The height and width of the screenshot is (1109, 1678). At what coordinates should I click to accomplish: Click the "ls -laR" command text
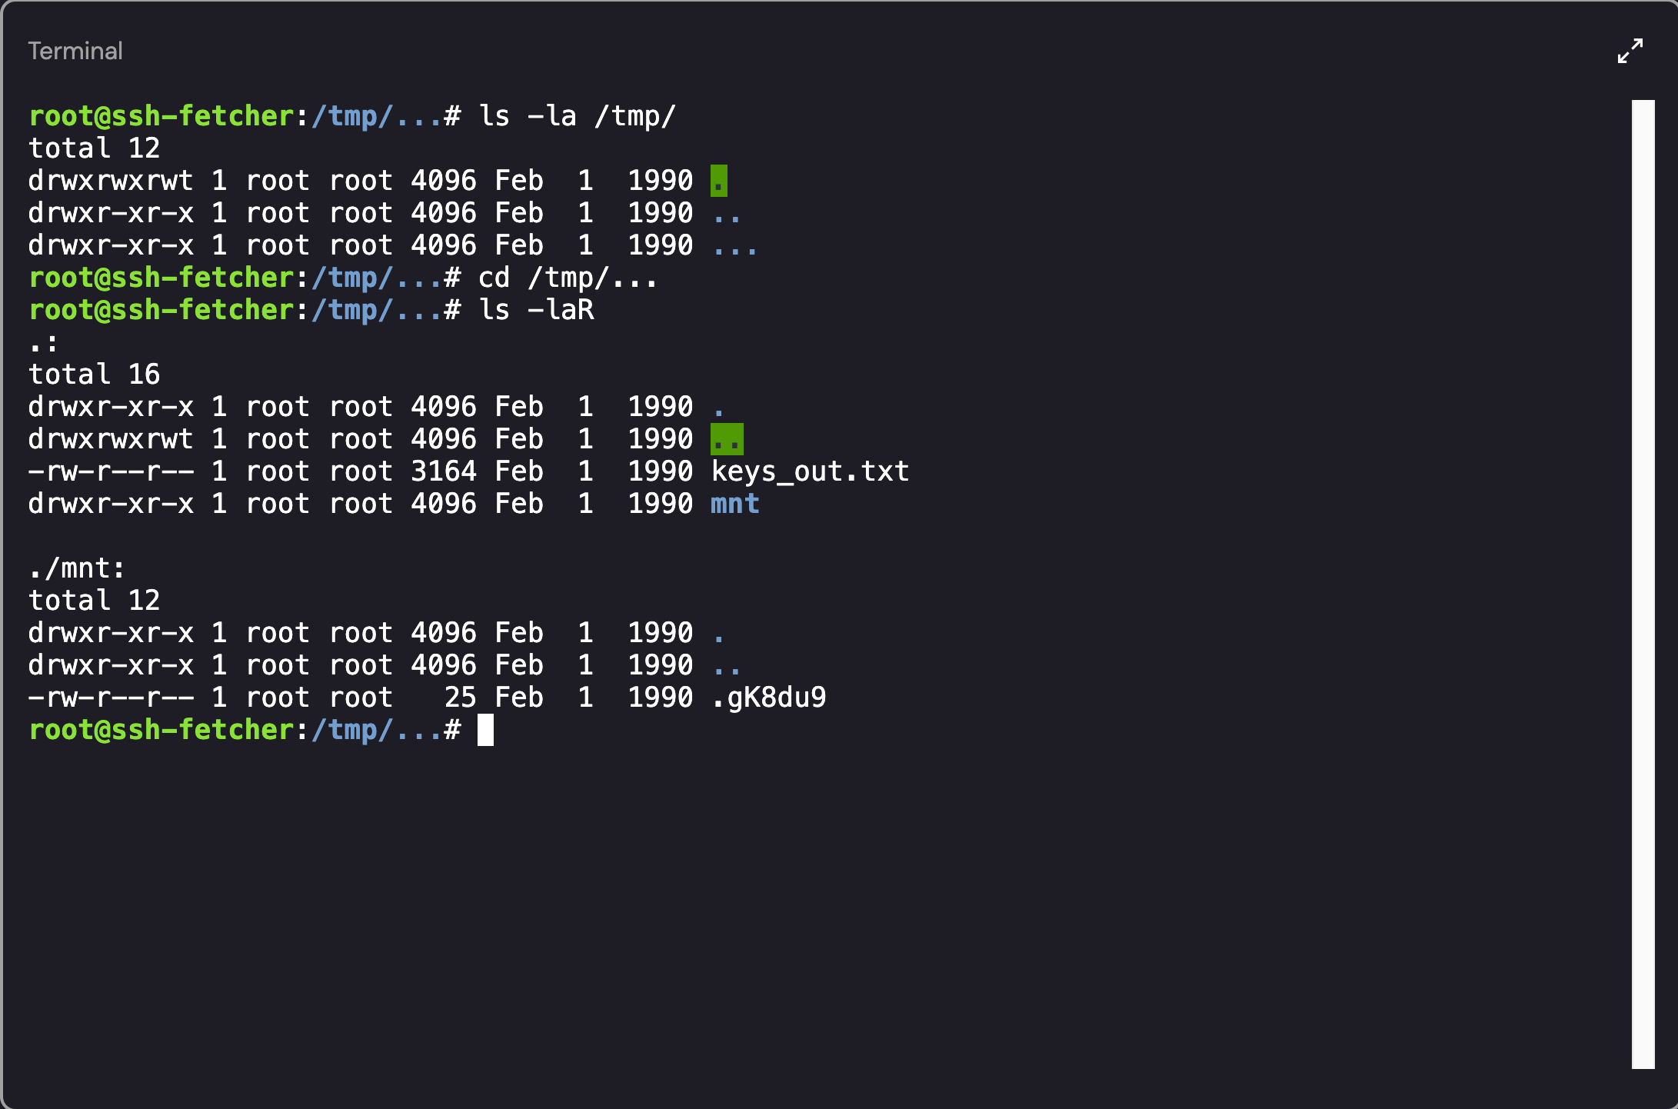coord(536,310)
